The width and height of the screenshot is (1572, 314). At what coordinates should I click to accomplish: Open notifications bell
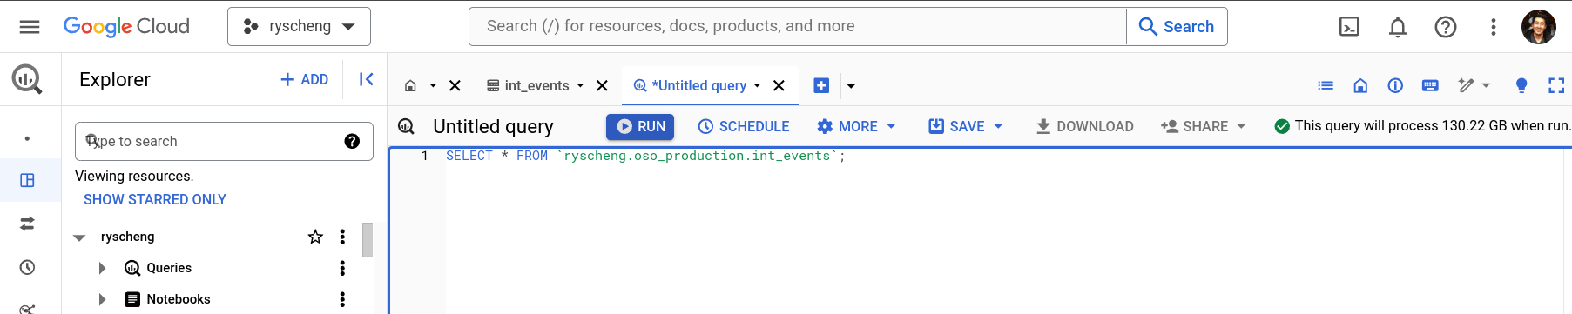tap(1398, 27)
